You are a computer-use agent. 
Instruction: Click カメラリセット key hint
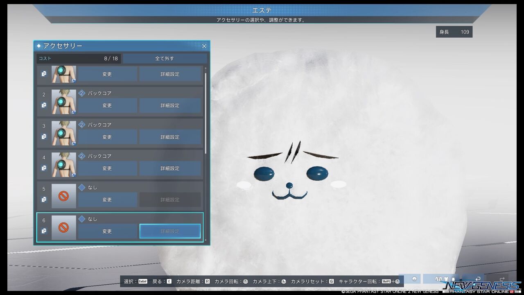tap(312, 281)
